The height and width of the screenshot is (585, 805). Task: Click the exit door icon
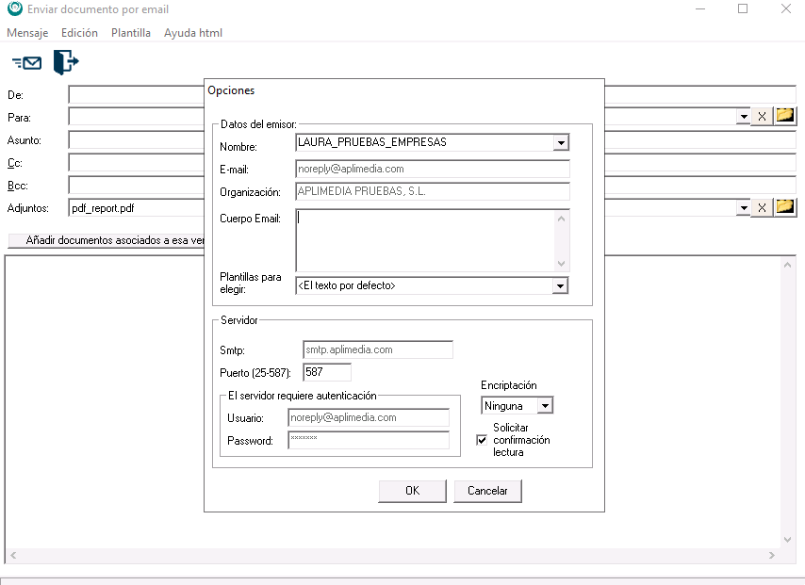click(65, 63)
